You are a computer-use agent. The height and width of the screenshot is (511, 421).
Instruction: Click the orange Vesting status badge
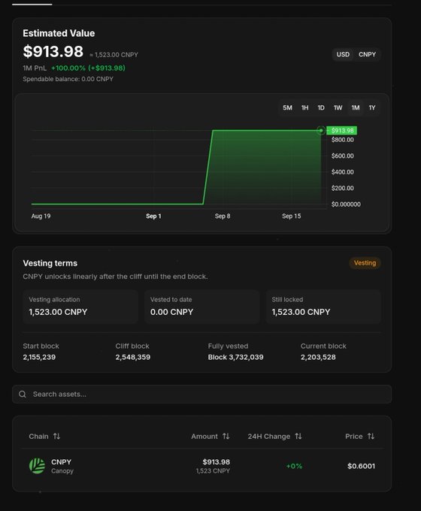(x=365, y=263)
